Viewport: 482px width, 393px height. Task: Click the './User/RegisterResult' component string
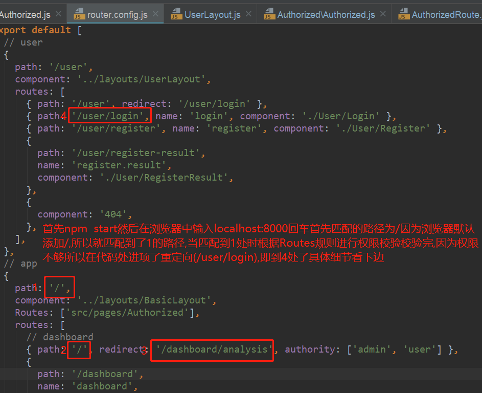click(164, 178)
